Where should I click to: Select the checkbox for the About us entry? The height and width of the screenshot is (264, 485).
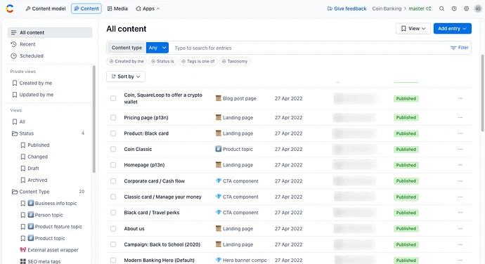[x=113, y=229]
